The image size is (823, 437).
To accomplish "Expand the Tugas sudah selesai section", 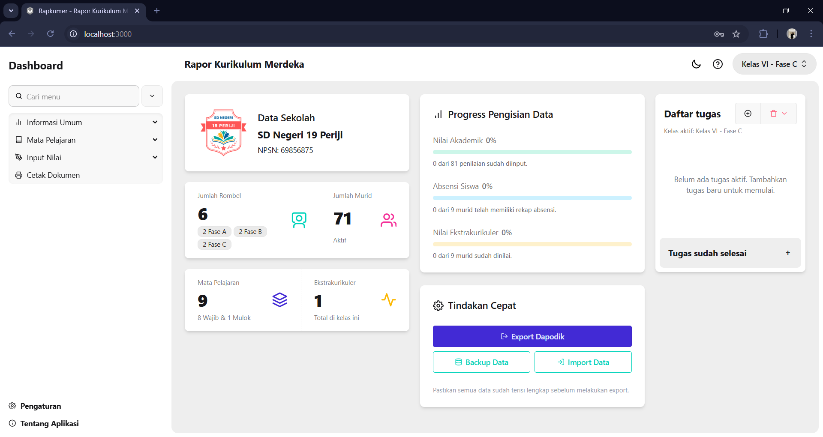I will click(730, 253).
